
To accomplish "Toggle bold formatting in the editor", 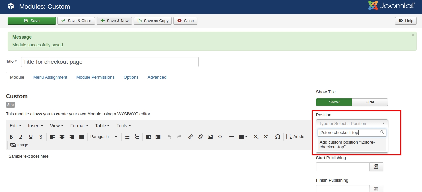I will pos(11,137).
